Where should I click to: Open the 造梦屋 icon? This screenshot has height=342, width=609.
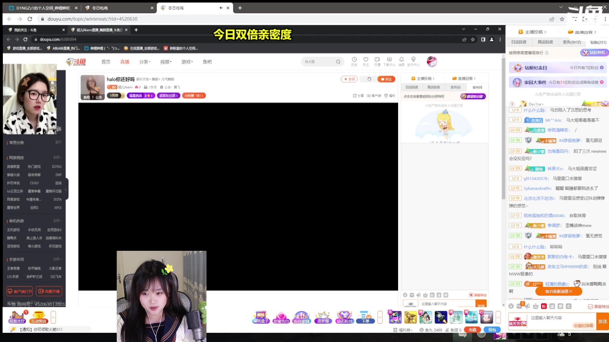coord(323,317)
